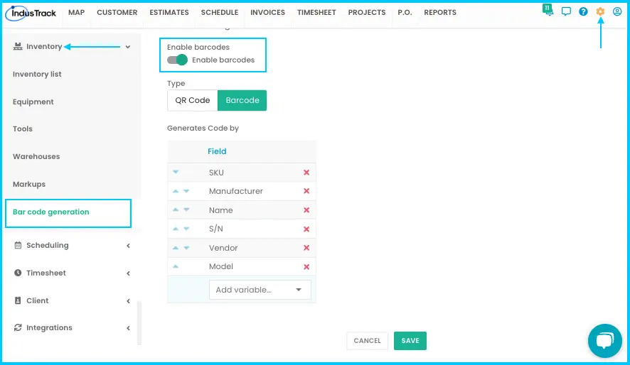
Task: Click the IndusTrack logo
Action: pos(31,13)
